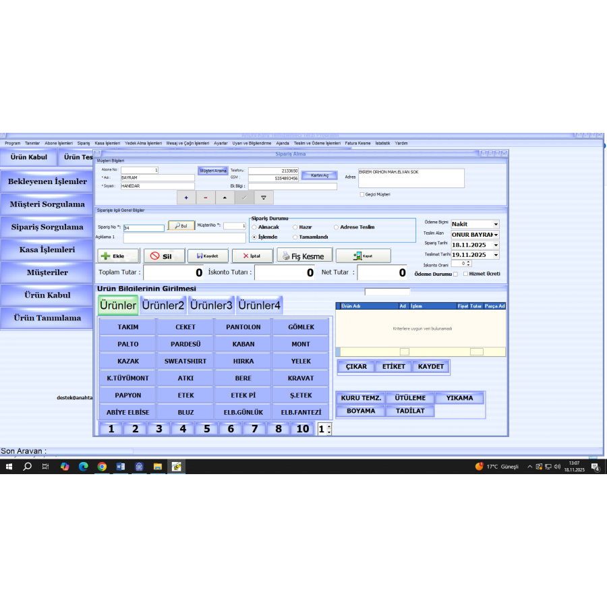The width and height of the screenshot is (607, 607).
Task: Open Fiş Kesme receipt printing
Action: (x=304, y=256)
